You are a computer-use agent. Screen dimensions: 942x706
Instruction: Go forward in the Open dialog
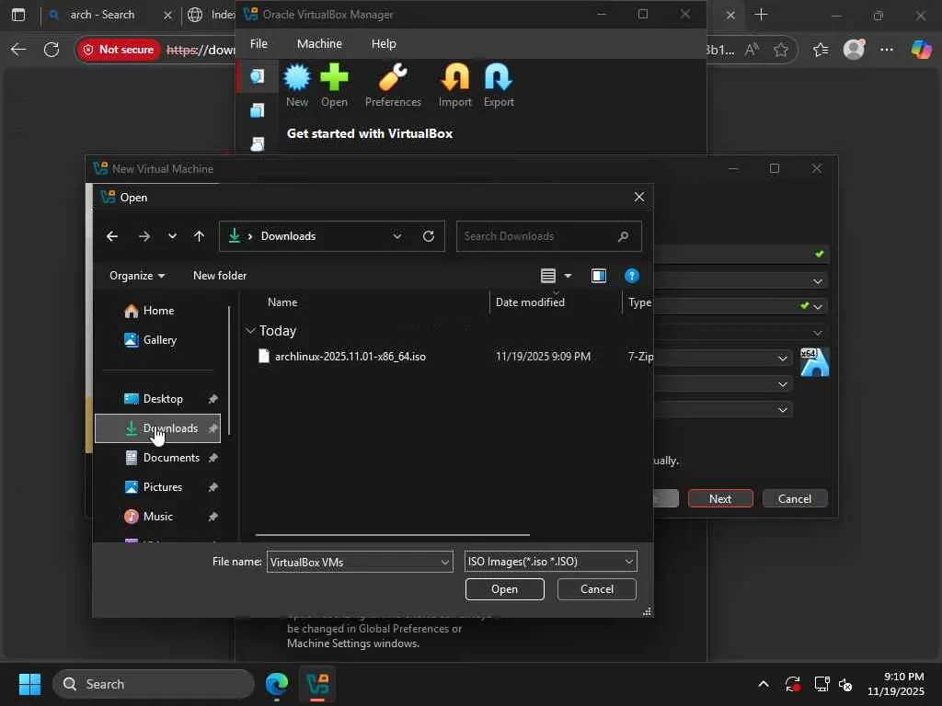[144, 236]
